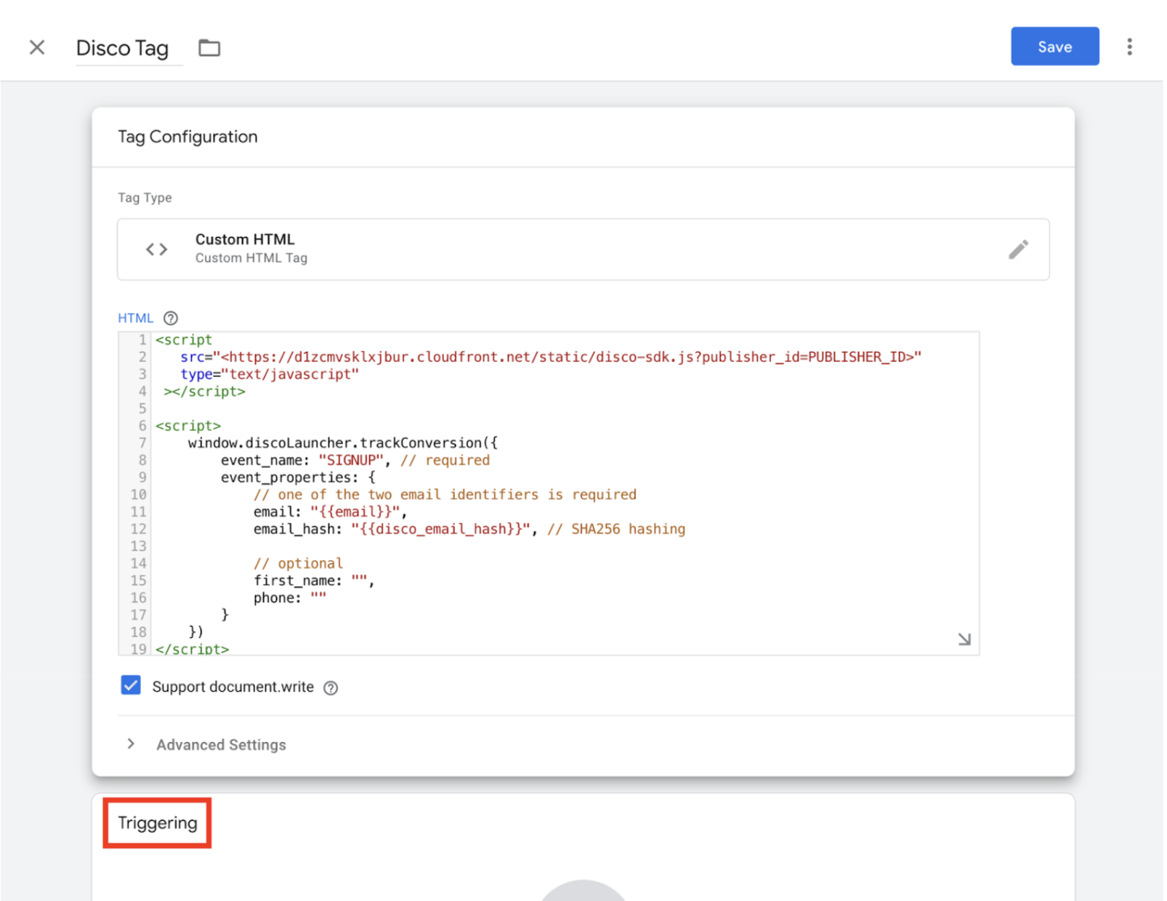This screenshot has height=901, width=1167.
Task: Open the three-dot more options menu
Action: (x=1129, y=47)
